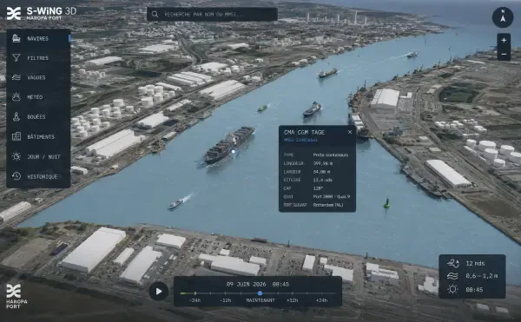Click the wind icon in conditions widget
This screenshot has width=521, height=322.
click(453, 263)
